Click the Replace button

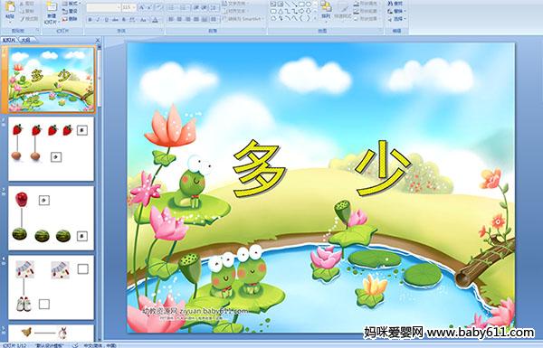(395, 11)
